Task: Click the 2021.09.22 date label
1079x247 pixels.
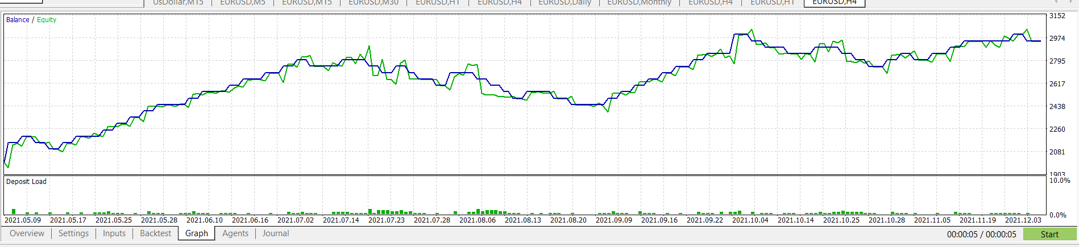Action: point(705,220)
